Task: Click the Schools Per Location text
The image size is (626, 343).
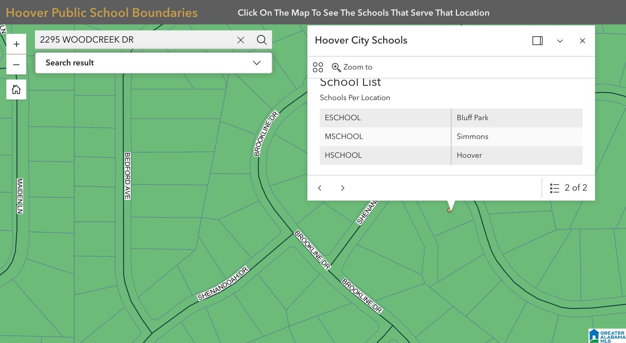Action: 355,98
